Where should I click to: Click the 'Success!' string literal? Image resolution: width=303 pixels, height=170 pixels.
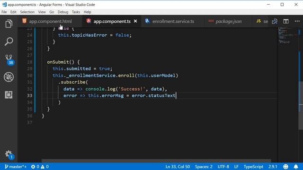pos(132,89)
